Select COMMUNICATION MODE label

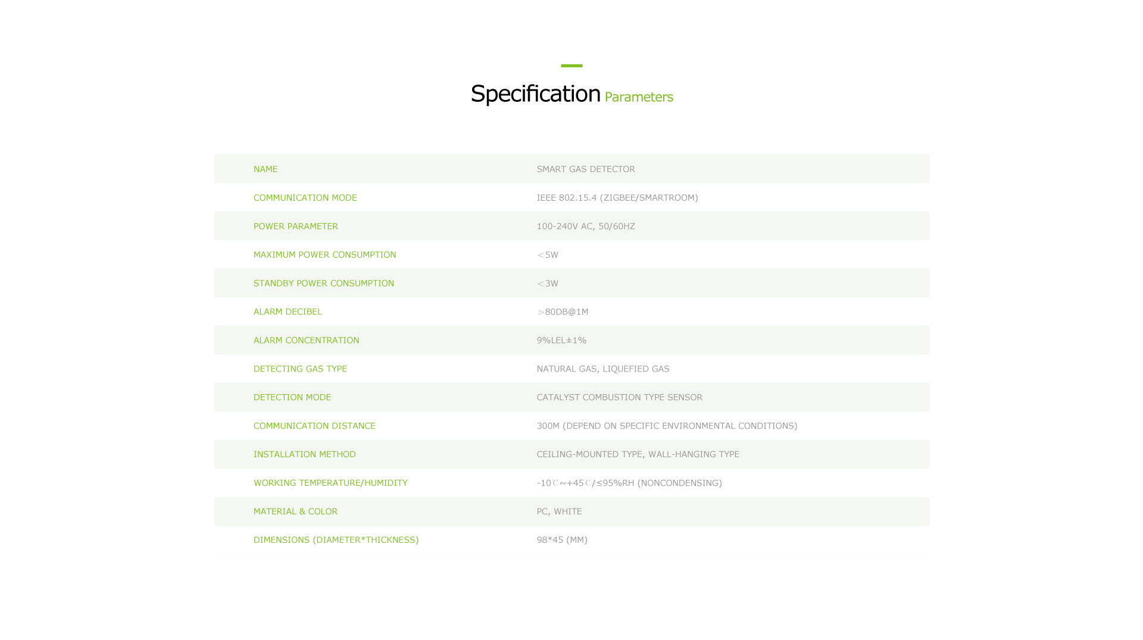tap(305, 198)
